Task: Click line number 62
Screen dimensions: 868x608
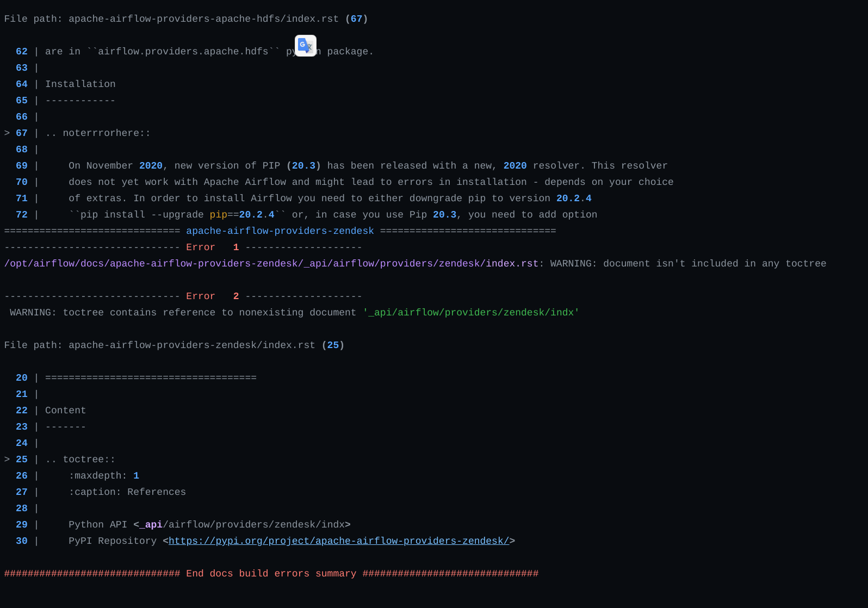Action: (x=22, y=51)
